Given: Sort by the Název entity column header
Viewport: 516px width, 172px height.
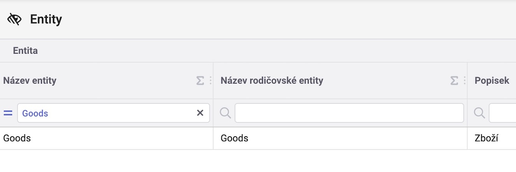Looking at the screenshot, I should pyautogui.click(x=30, y=81).
